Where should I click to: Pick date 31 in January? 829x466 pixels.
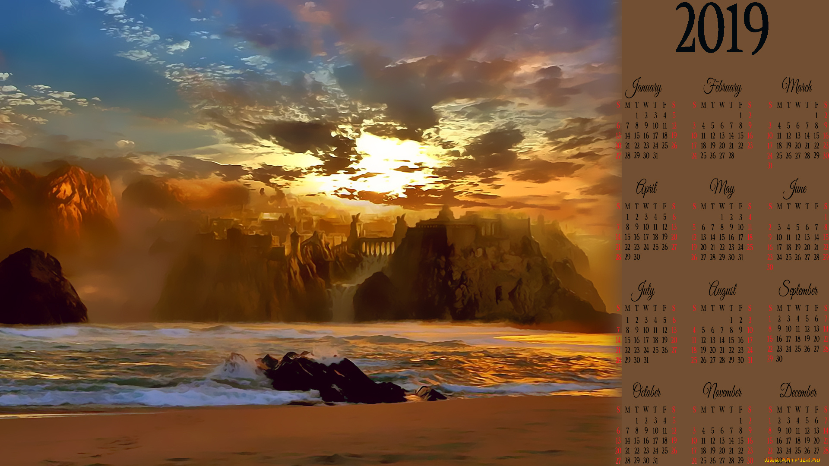coord(655,156)
